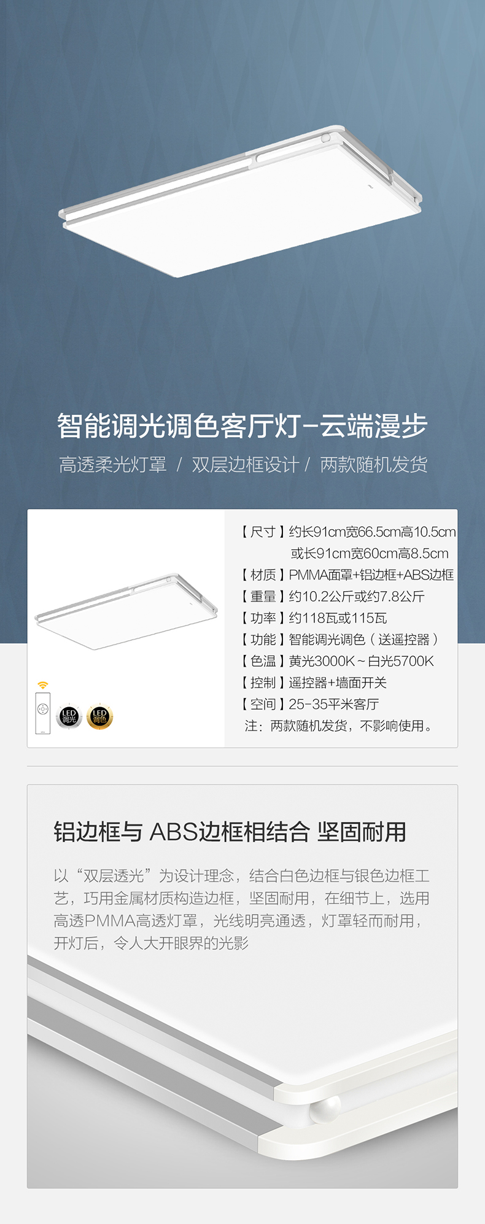Select the small lamp thumbnail in spec card
Image resolution: width=485 pixels, height=1224 pixels.
coord(127,611)
